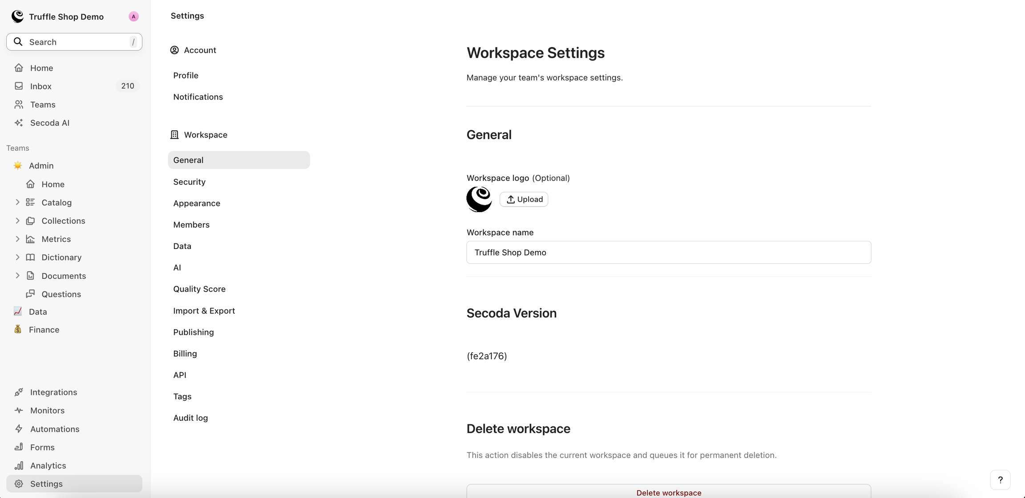Open the user avatar 'A' badge
This screenshot has width=1025, height=498.
point(133,16)
